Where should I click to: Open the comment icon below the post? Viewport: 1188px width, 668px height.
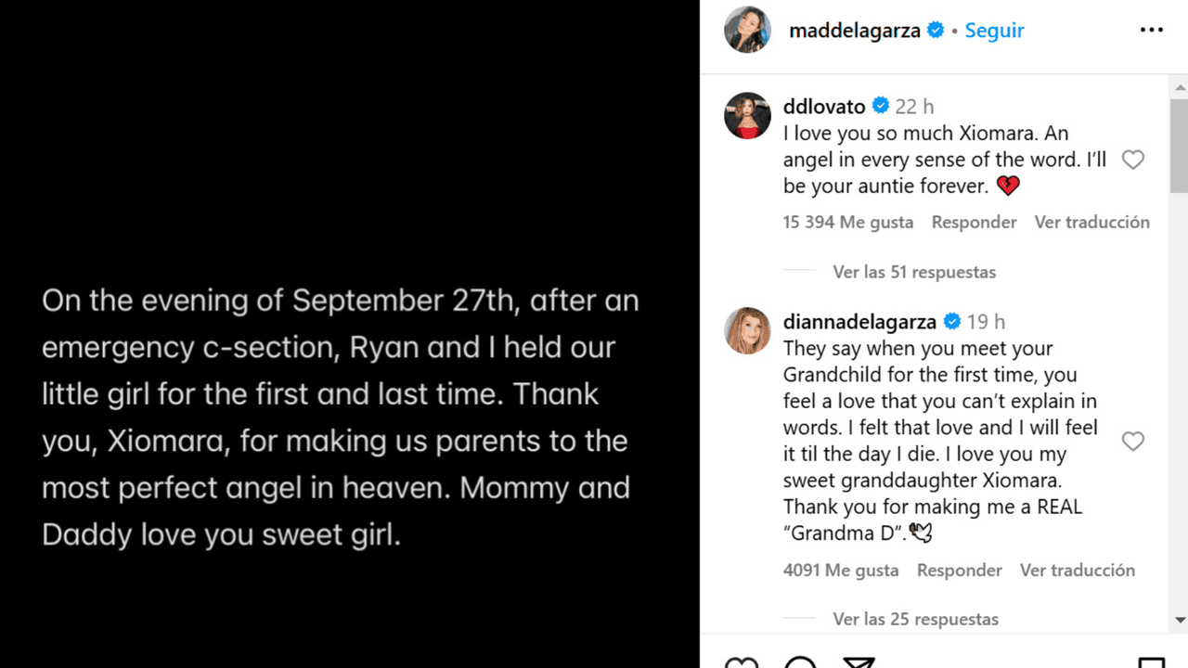pos(800,662)
